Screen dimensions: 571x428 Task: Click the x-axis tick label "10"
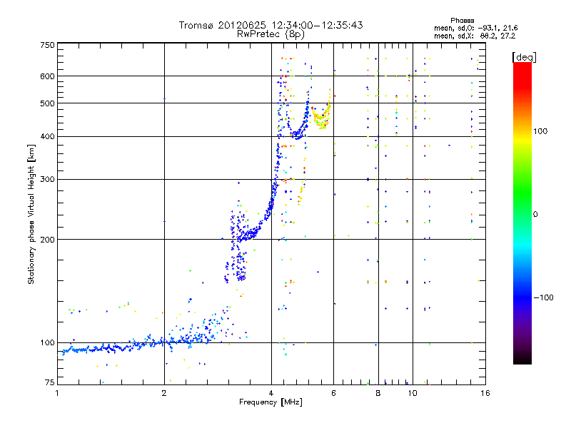pos(413,393)
